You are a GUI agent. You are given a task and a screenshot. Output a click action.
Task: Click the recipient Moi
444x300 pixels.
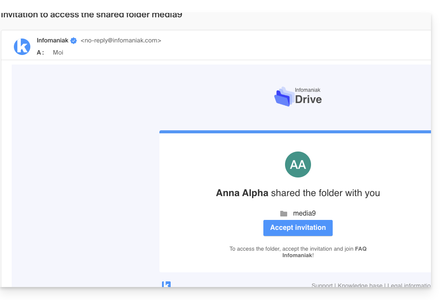(x=58, y=52)
